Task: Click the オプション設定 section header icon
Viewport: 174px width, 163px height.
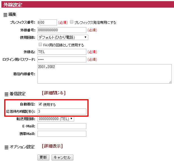Action: point(6,147)
